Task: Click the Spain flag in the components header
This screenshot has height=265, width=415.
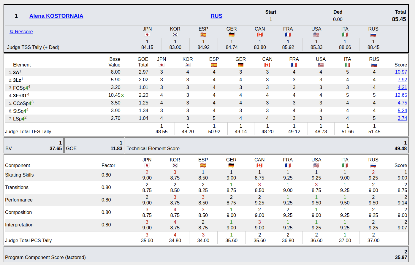Action: 203,166
